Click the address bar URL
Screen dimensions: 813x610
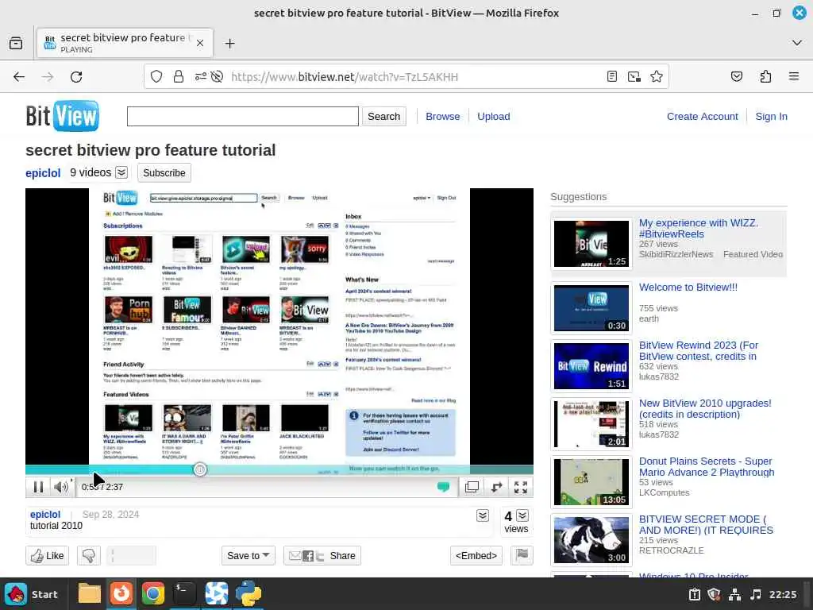pos(345,77)
